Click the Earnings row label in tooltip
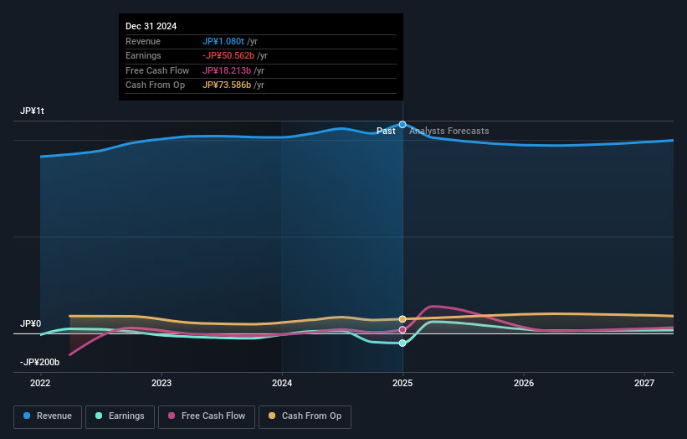Screen dimensions: 687x439 tap(143, 55)
